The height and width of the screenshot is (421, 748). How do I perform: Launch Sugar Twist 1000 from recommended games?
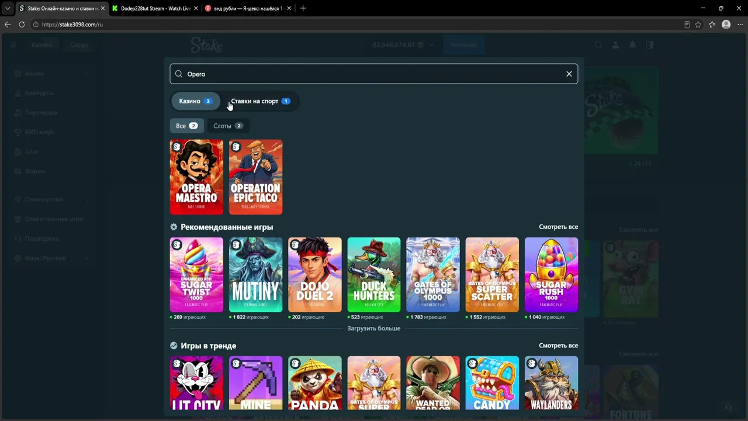click(196, 275)
